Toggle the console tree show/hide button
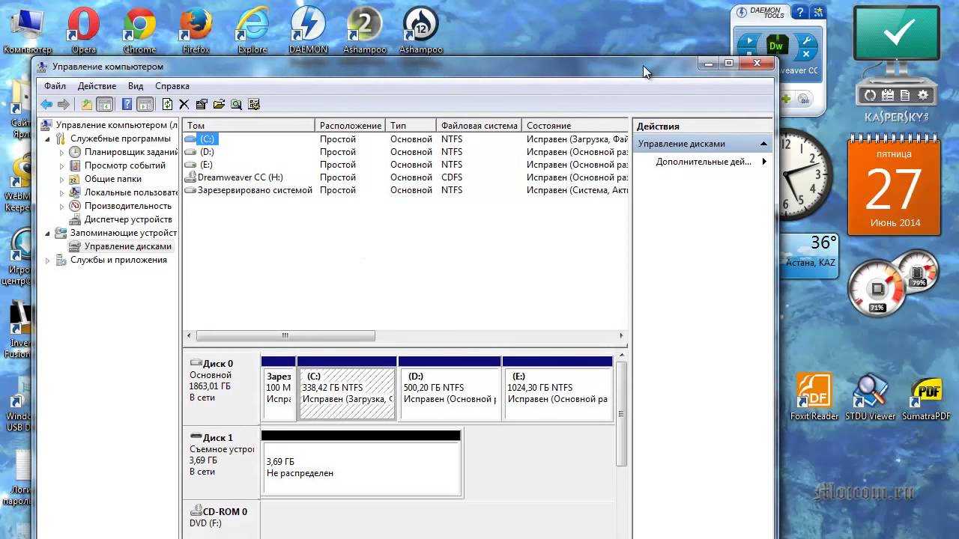 coord(105,105)
